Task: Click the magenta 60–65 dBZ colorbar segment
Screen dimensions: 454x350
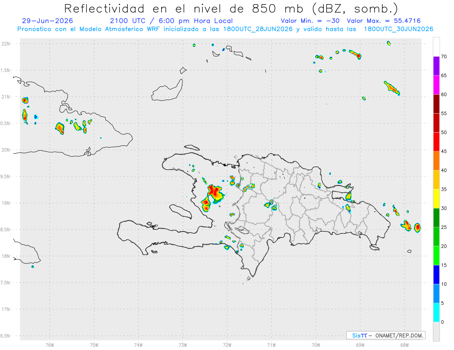Action: (x=436, y=85)
